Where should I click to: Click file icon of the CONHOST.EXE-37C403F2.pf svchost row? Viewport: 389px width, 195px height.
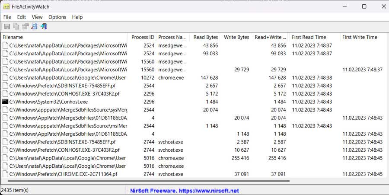5,150
